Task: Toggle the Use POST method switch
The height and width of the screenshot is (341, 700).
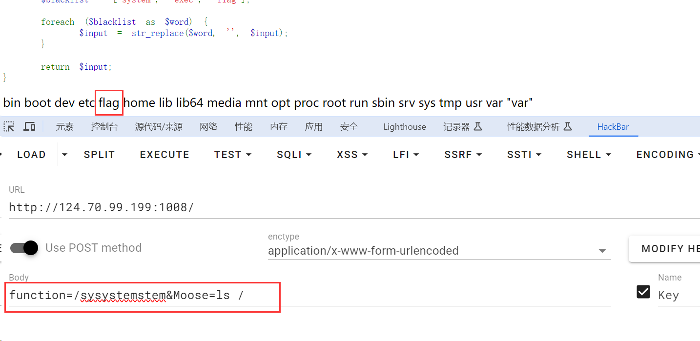Action: 24,248
